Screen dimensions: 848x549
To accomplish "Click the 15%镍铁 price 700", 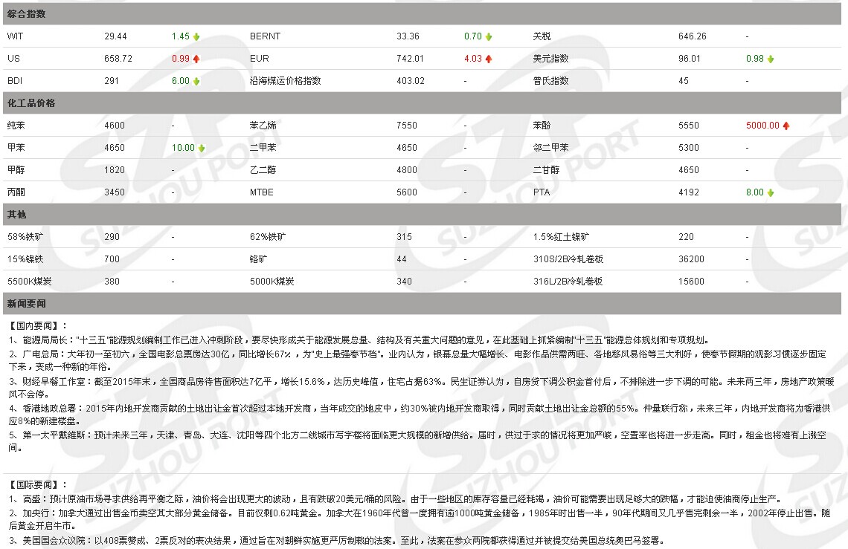I will tap(112, 259).
